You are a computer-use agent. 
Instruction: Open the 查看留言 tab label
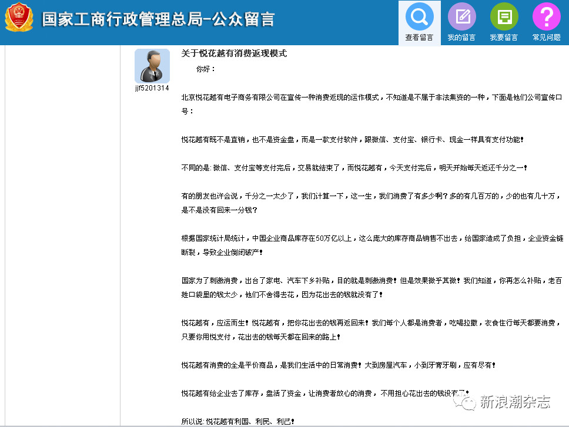(x=419, y=38)
